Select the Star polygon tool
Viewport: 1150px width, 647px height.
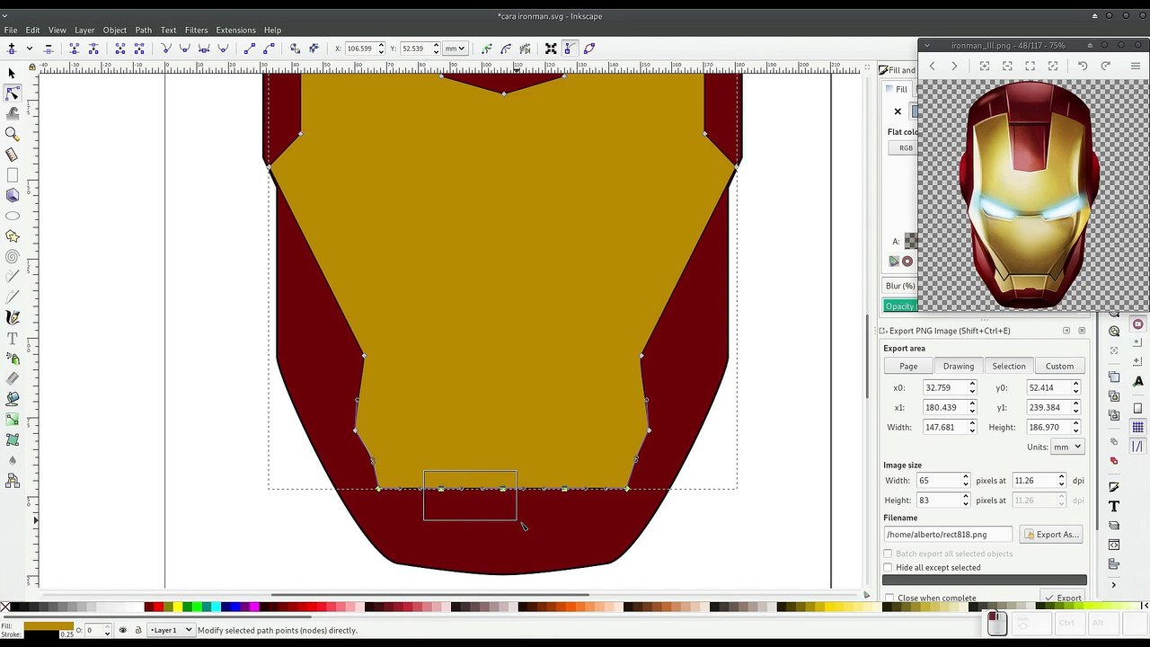click(x=12, y=236)
